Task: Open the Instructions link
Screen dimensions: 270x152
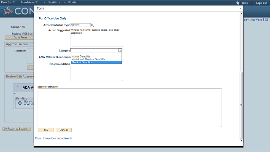Action: coord(49,138)
